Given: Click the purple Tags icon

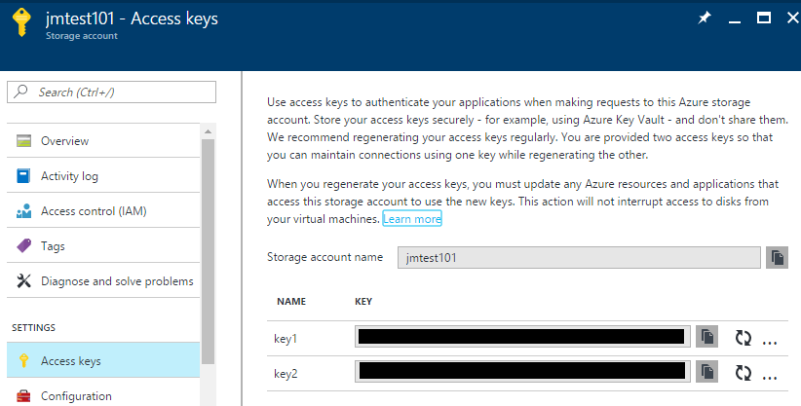Looking at the screenshot, I should click(23, 245).
